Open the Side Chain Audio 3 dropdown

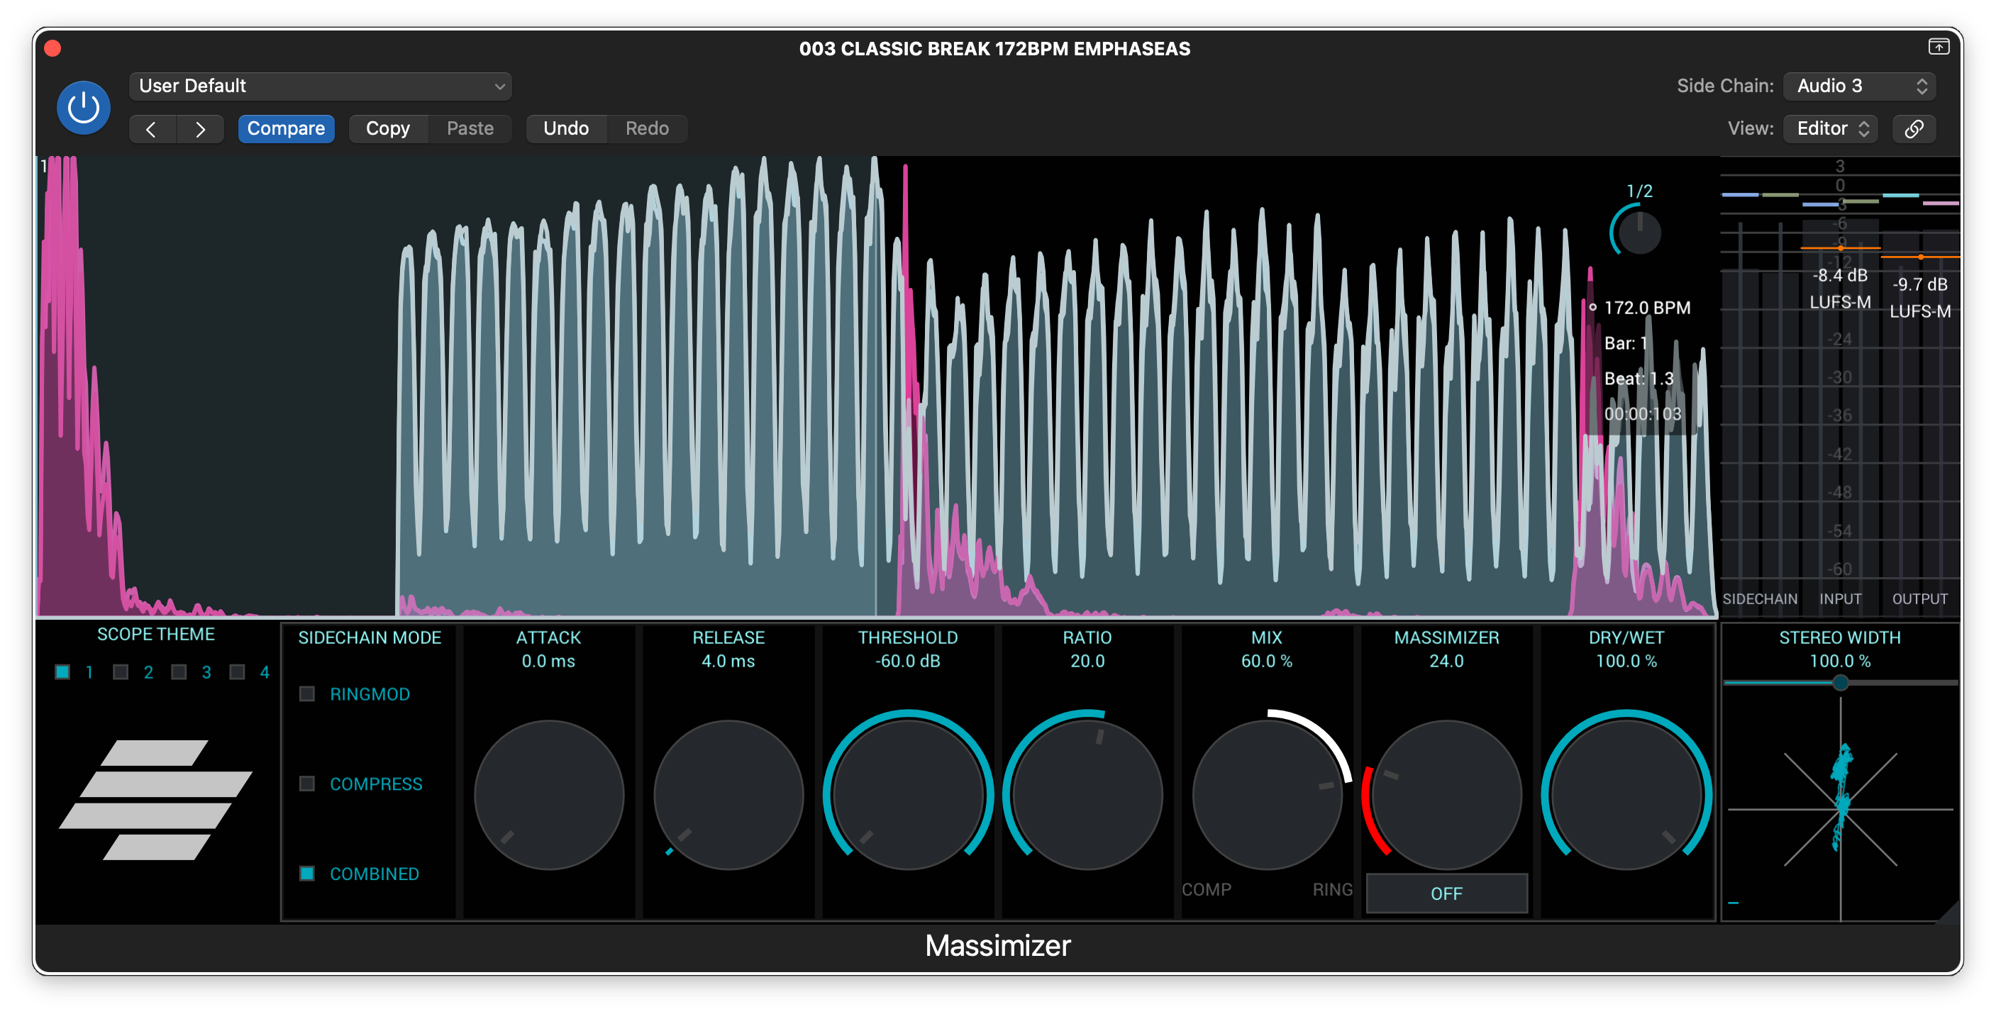click(x=1860, y=86)
